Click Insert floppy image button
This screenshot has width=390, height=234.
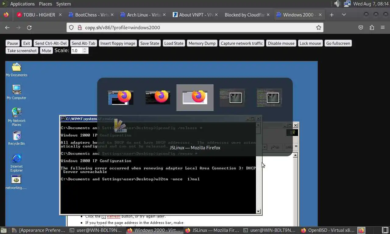(118, 43)
